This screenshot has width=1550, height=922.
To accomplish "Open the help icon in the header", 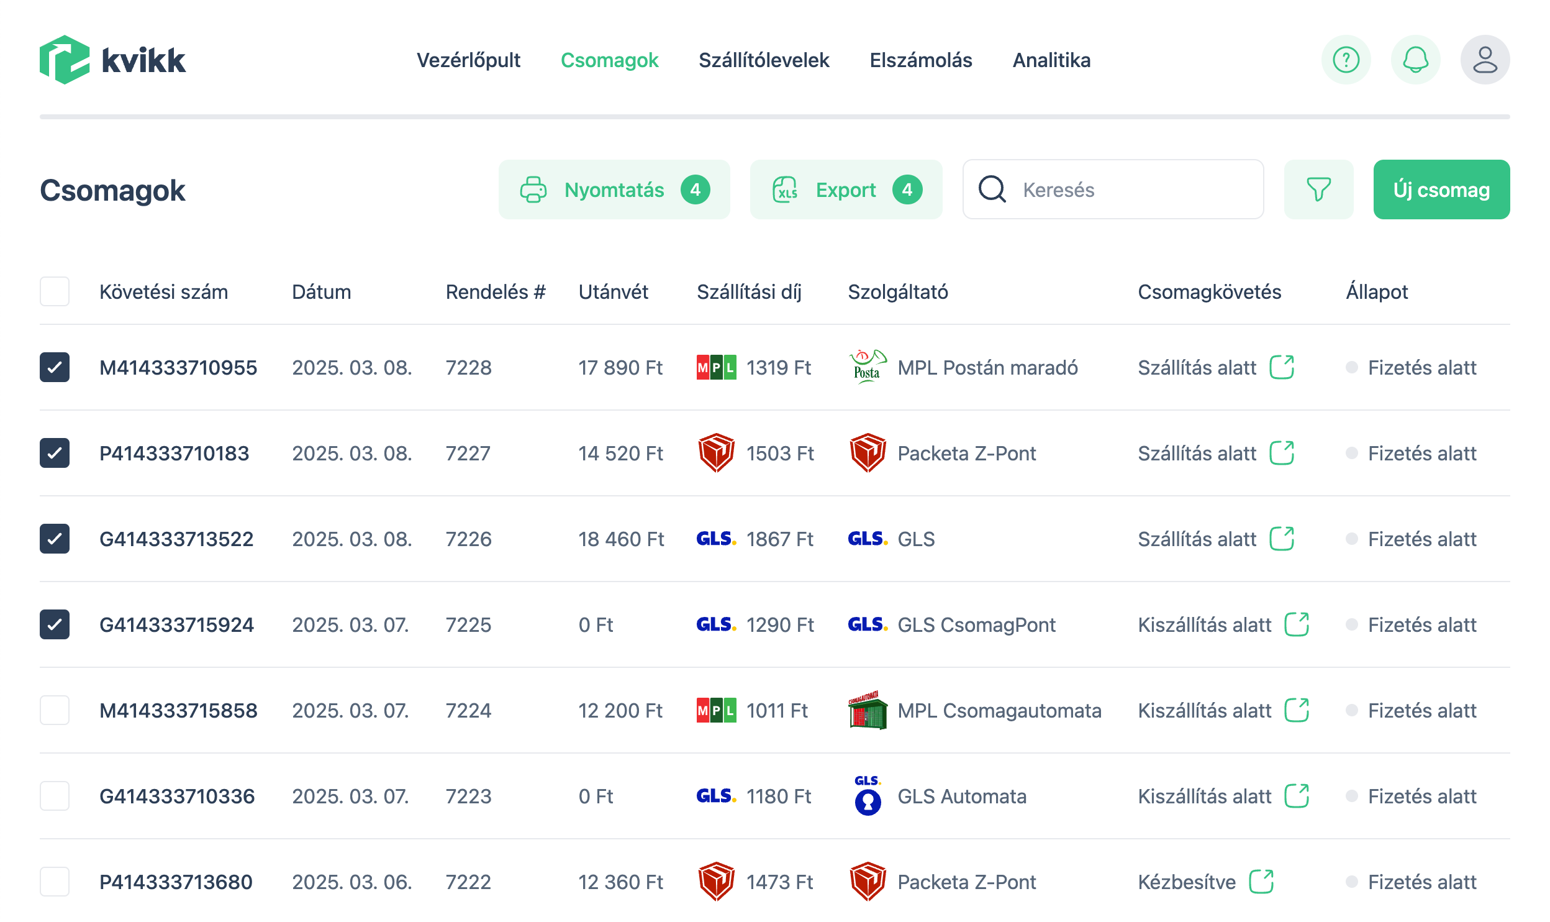I will (1345, 60).
